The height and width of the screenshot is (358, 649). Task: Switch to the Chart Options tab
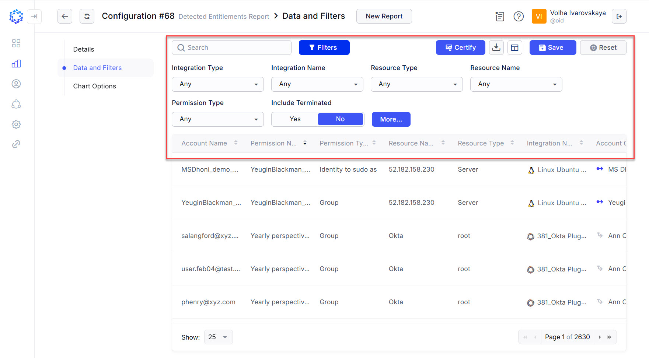pyautogui.click(x=94, y=86)
